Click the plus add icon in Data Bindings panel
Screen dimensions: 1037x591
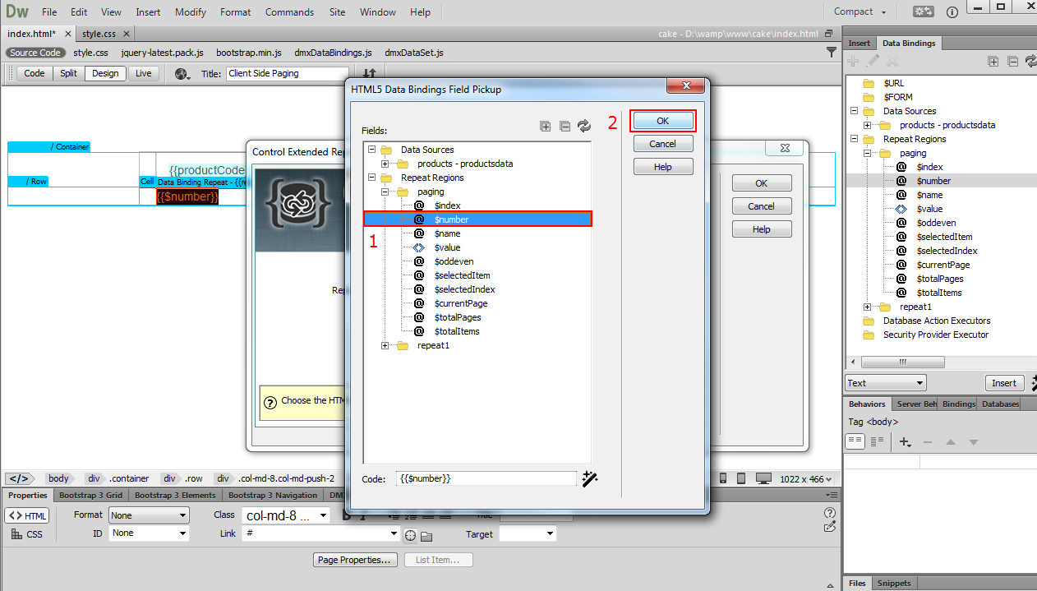click(853, 62)
